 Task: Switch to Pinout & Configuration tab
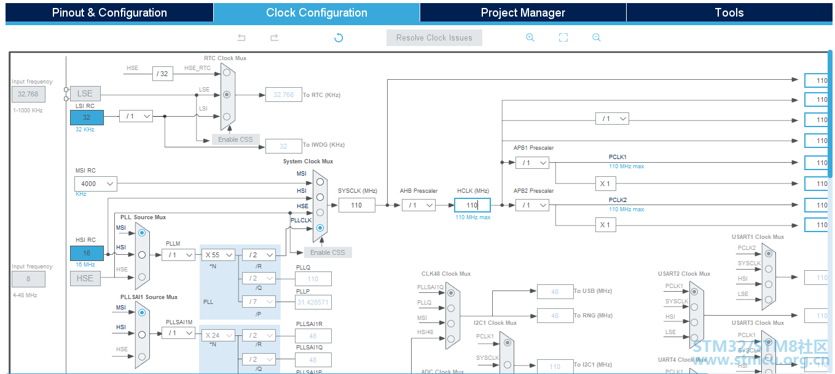point(109,12)
